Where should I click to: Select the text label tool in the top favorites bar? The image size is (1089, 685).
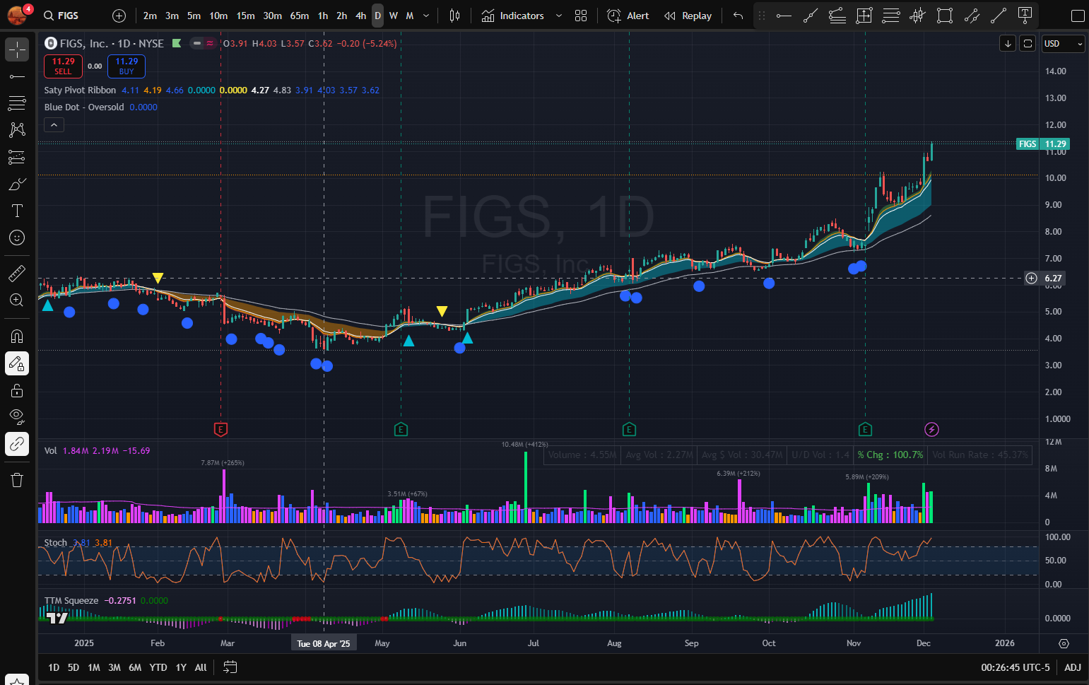click(1025, 16)
